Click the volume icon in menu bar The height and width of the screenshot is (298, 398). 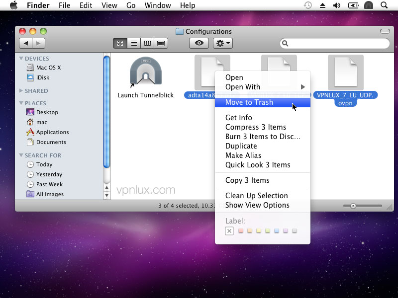coord(337,5)
